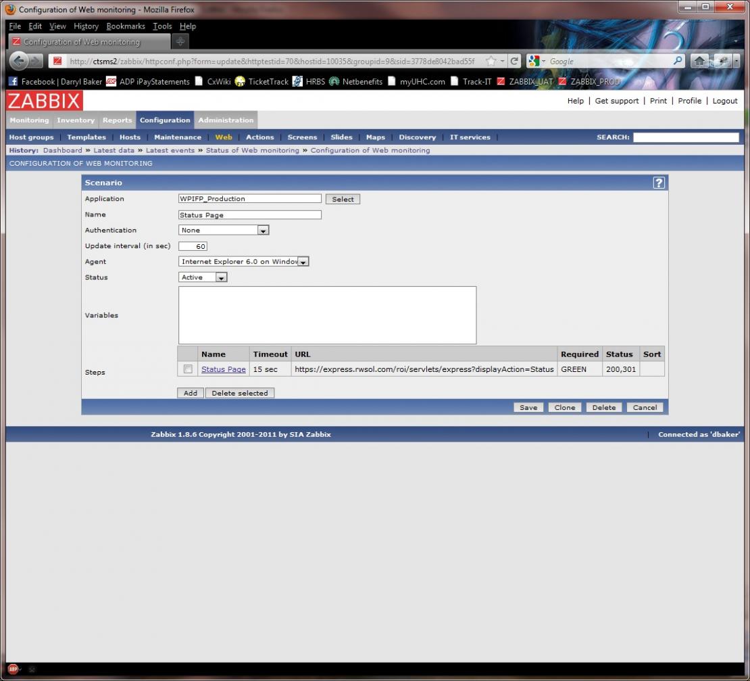
Task: Click in the Variables text area
Action: click(x=327, y=315)
